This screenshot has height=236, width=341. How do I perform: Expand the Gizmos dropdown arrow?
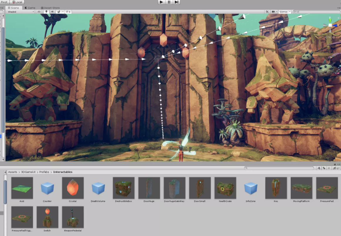point(290,12)
